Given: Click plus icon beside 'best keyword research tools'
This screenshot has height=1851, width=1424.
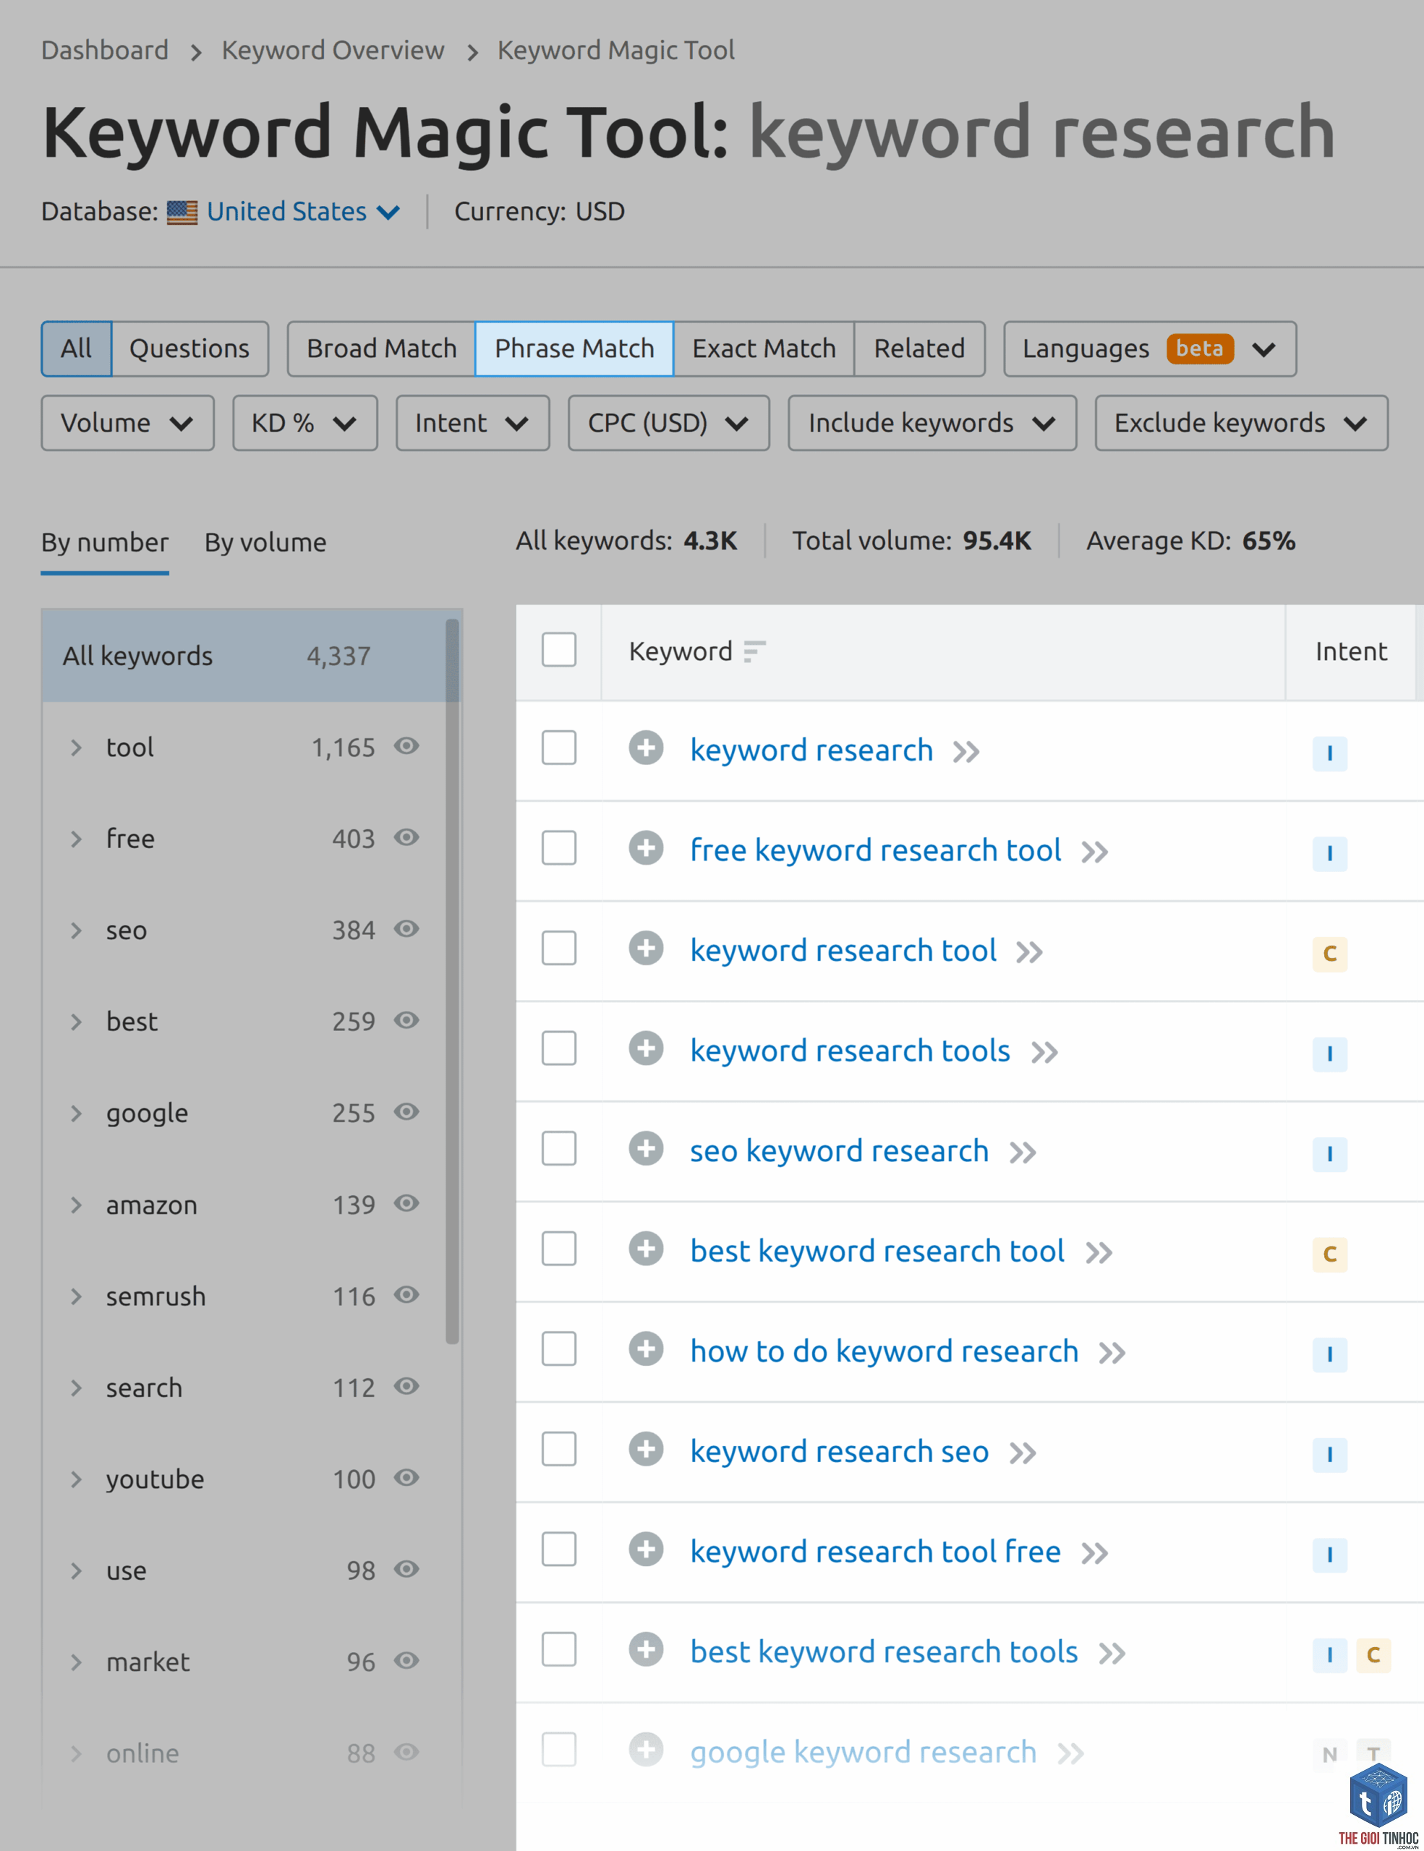Looking at the screenshot, I should click(646, 1649).
